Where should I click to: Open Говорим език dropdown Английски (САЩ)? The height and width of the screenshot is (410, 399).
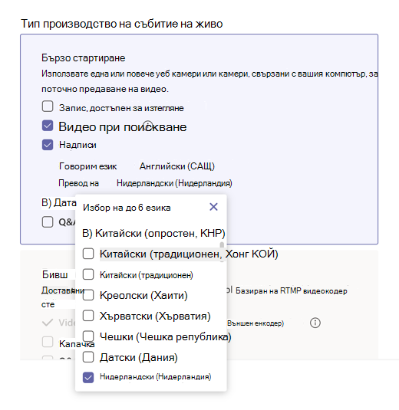176,166
